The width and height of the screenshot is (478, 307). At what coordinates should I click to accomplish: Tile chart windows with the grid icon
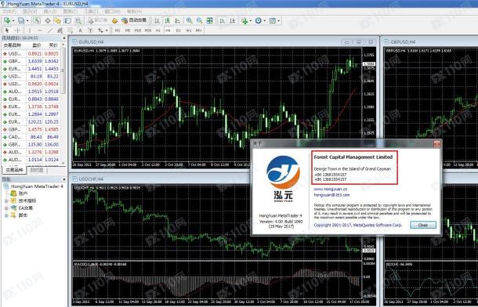coord(210,20)
